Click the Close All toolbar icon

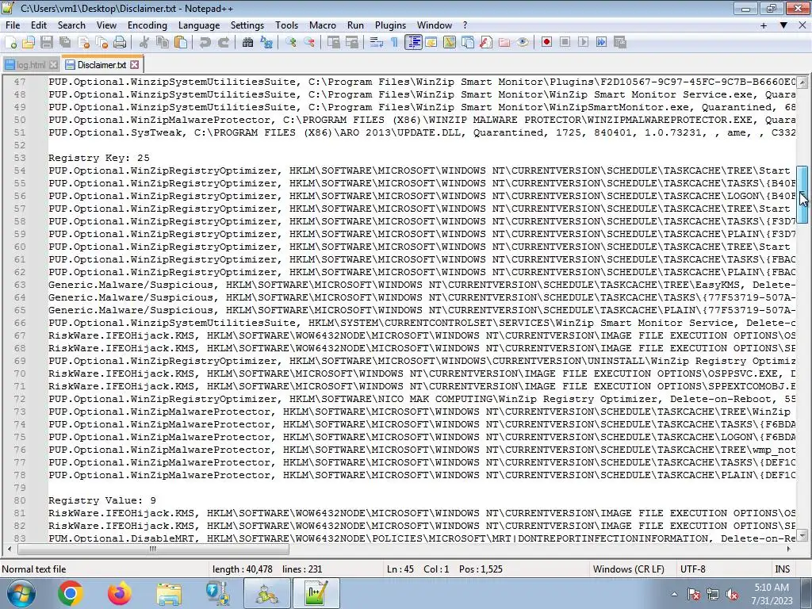101,43
